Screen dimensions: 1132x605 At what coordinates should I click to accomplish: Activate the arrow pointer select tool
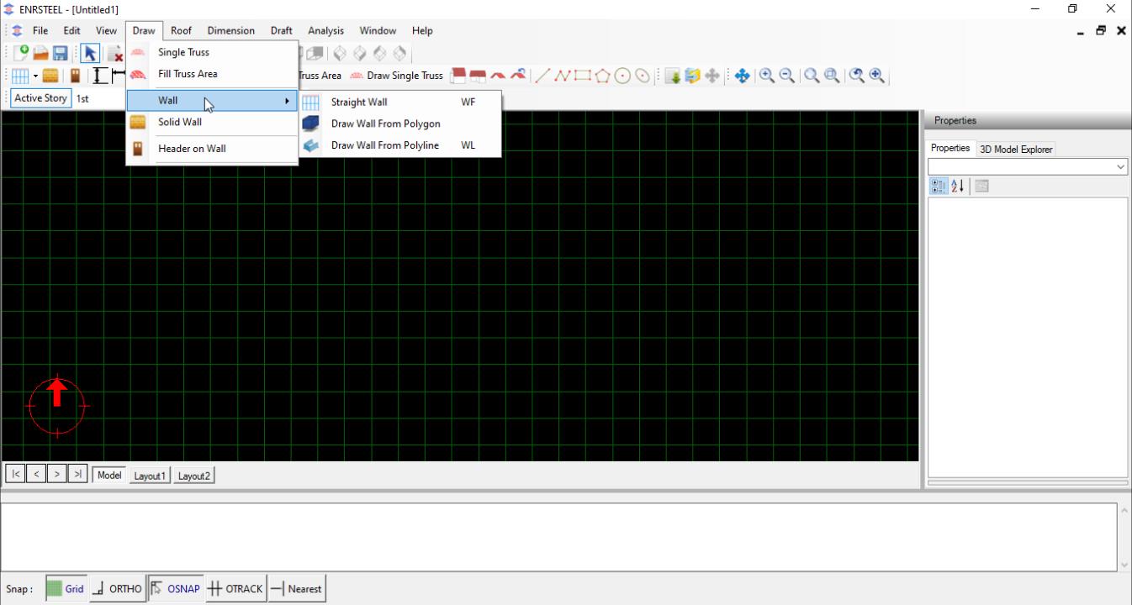90,54
